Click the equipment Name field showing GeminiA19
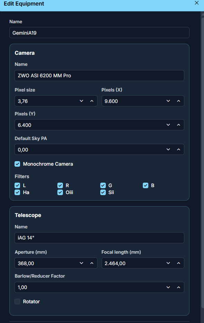This screenshot has height=323, width=204. [99, 32]
